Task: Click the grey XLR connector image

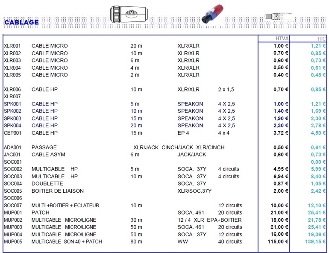Action: pos(278,17)
